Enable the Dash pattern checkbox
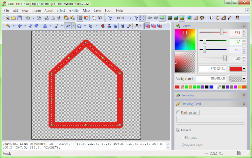The image size is (252, 158). pyautogui.click(x=178, y=112)
